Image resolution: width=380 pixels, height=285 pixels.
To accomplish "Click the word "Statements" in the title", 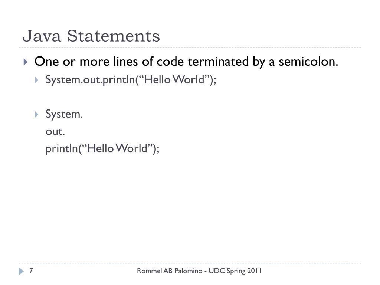I will 114,36.
